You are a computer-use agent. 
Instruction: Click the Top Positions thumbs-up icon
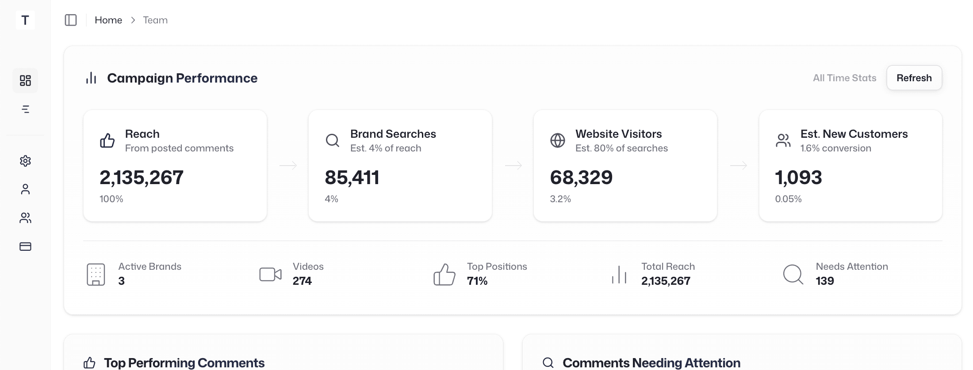444,274
